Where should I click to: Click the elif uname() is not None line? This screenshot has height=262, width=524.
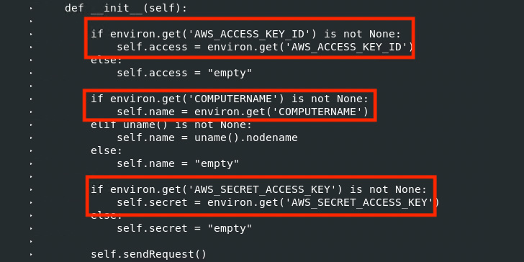[171, 125]
